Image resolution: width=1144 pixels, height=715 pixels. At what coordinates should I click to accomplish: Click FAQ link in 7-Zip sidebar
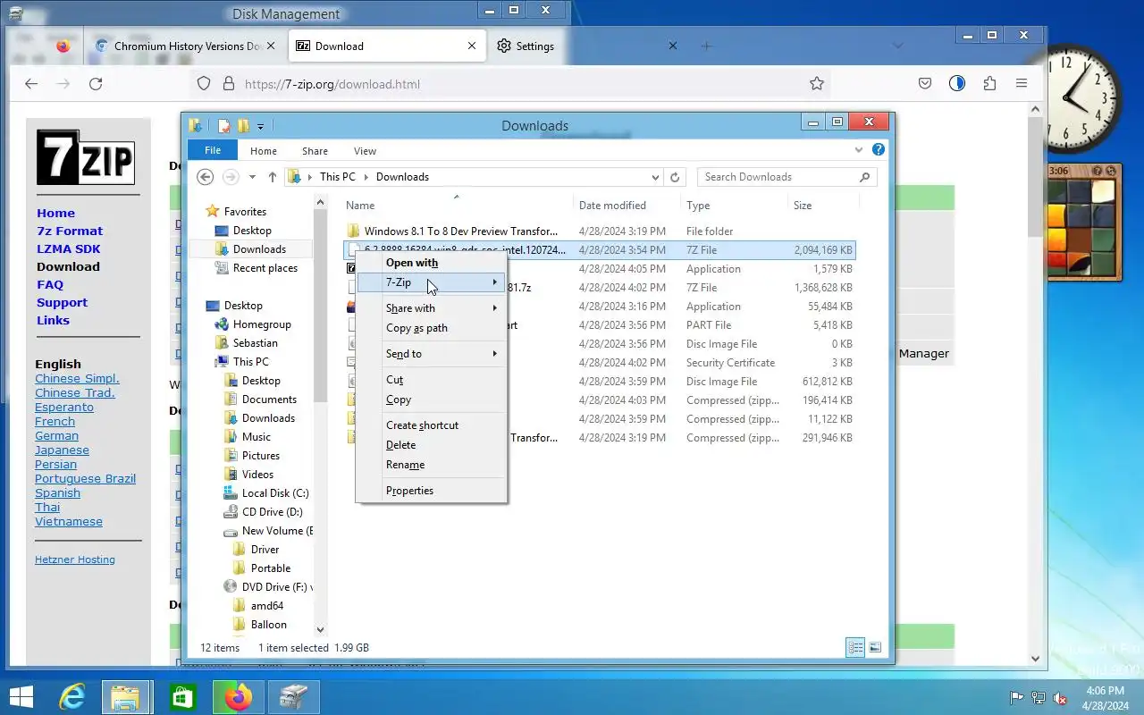click(50, 285)
